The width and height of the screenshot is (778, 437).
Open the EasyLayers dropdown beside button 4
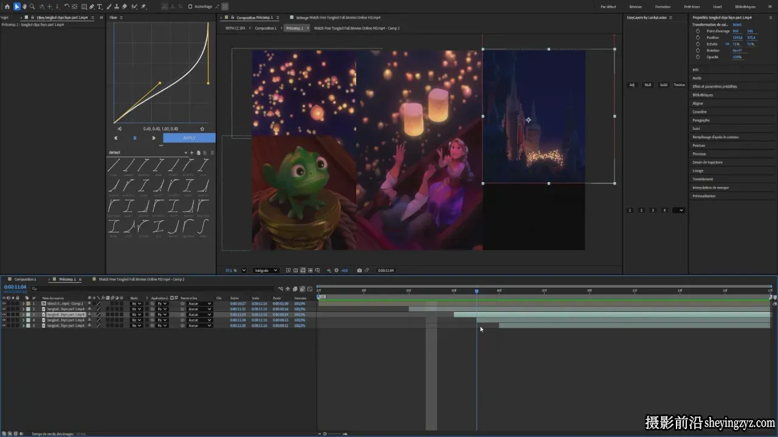pos(678,210)
